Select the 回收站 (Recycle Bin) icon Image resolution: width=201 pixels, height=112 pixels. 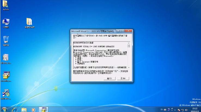pyautogui.click(x=6, y=40)
